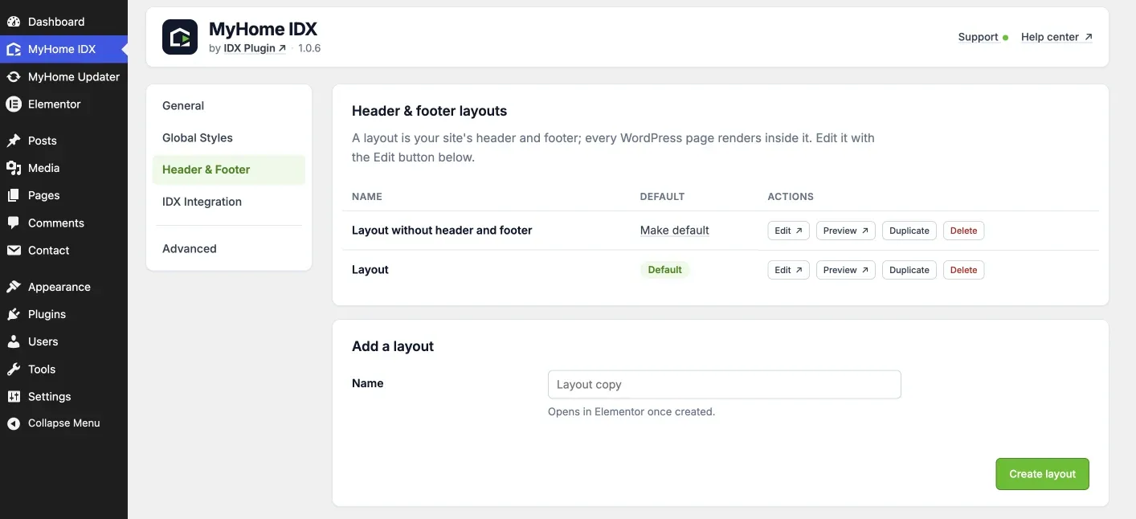Image resolution: width=1136 pixels, height=519 pixels.
Task: Collapse the admin menu
Action: (63, 423)
